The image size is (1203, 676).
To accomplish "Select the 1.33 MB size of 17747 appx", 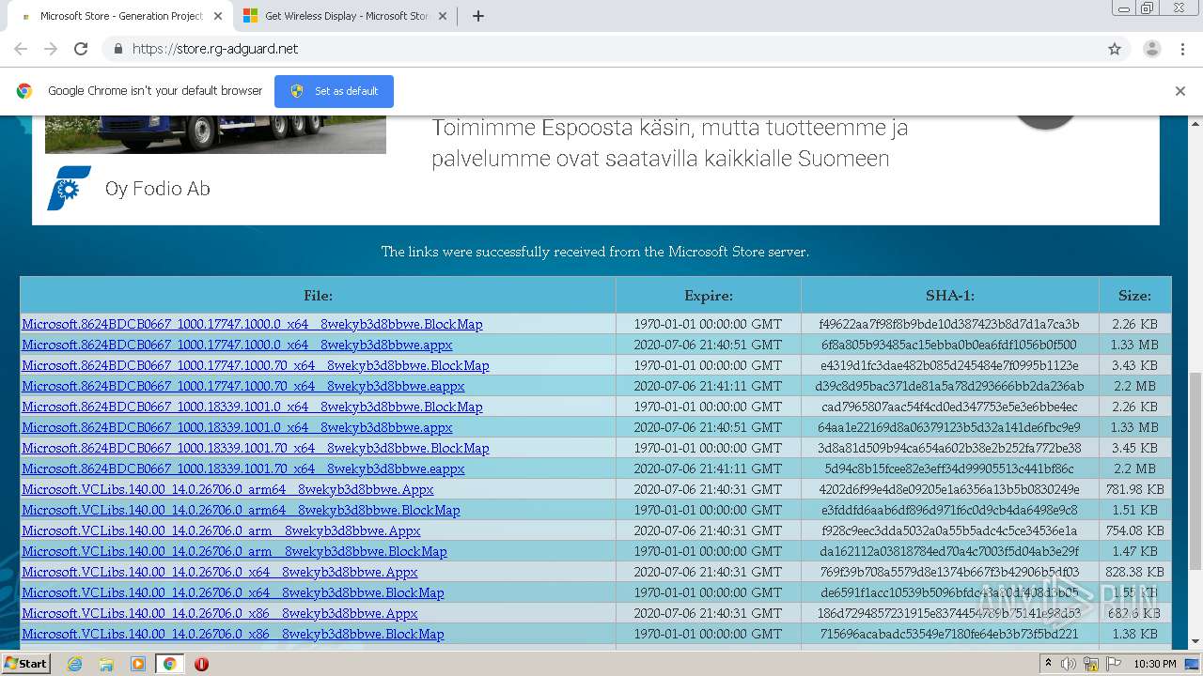I will (1134, 345).
